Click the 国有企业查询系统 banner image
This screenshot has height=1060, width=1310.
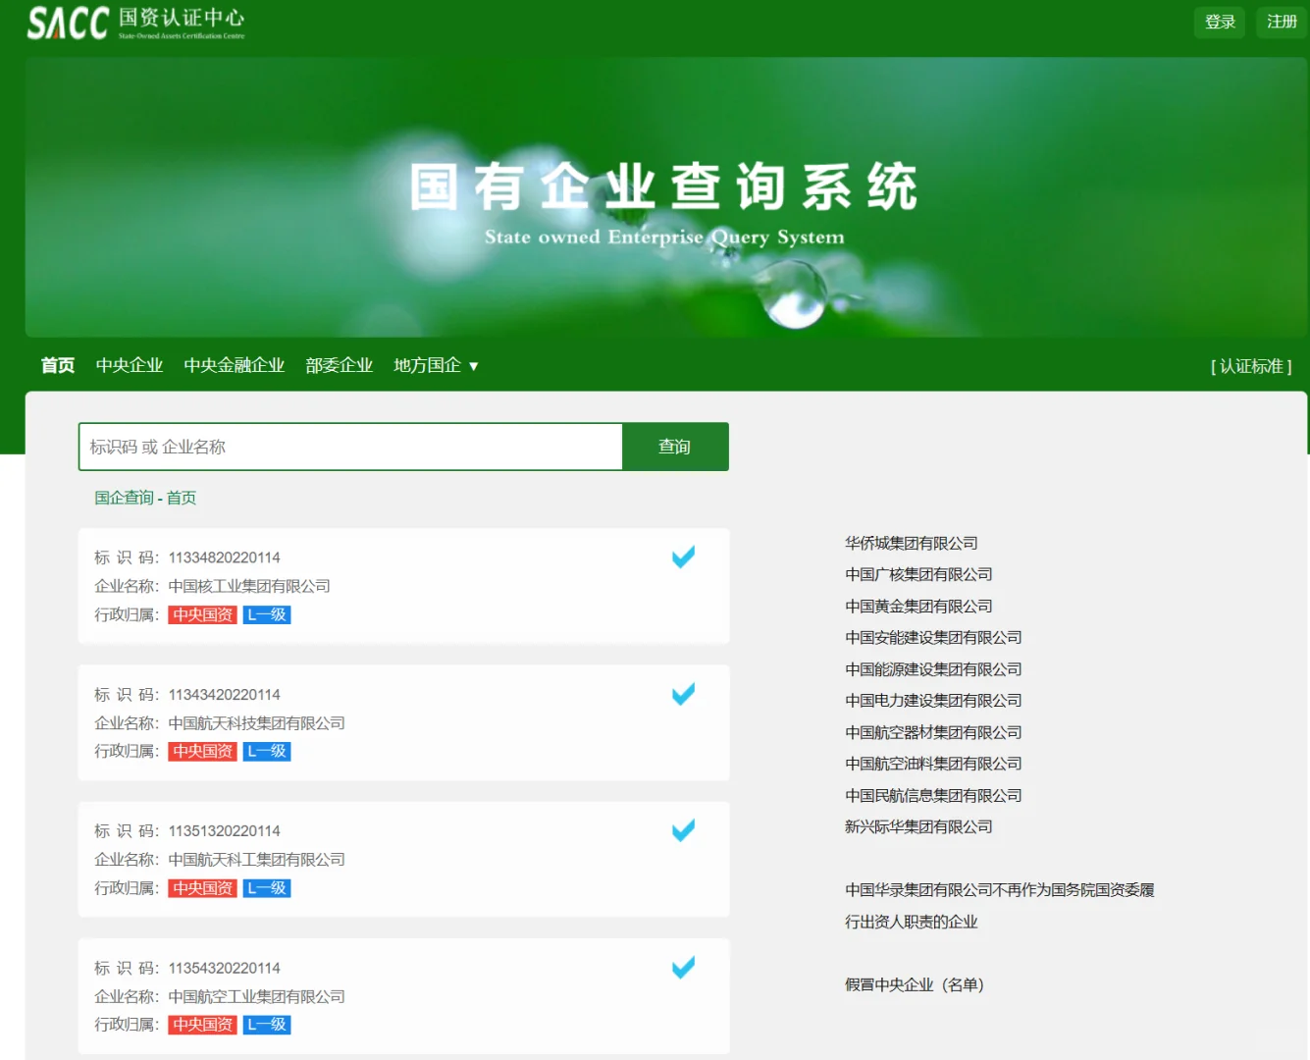pyautogui.click(x=666, y=197)
